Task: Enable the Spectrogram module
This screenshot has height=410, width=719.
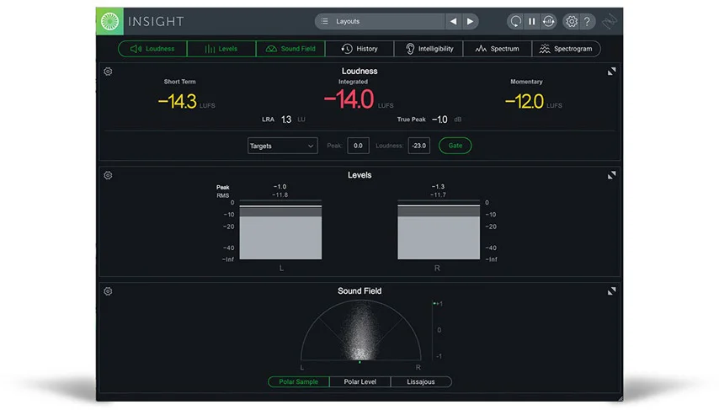Action: (567, 49)
